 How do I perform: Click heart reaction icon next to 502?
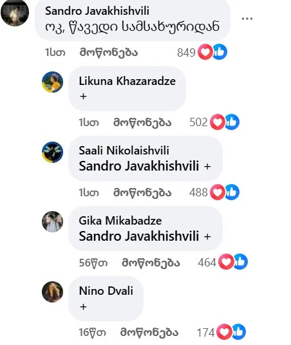(x=218, y=122)
